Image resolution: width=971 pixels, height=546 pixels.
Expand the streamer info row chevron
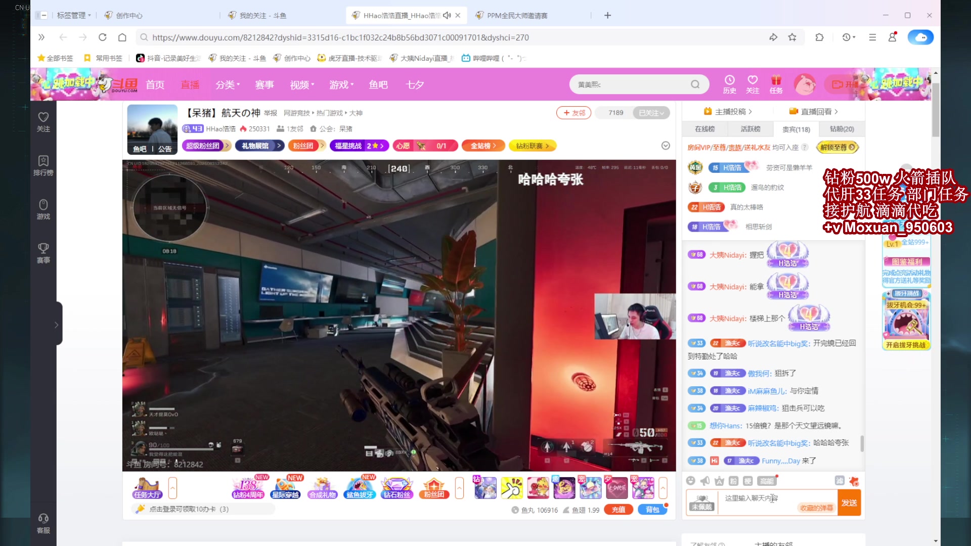coord(666,146)
